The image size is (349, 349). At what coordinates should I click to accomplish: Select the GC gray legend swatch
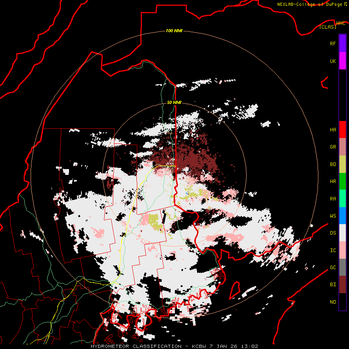click(x=342, y=267)
